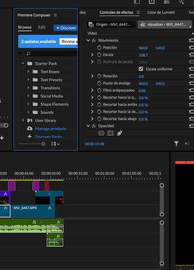Click the play-audio-only icon beside the funnel

[x=187, y=144]
